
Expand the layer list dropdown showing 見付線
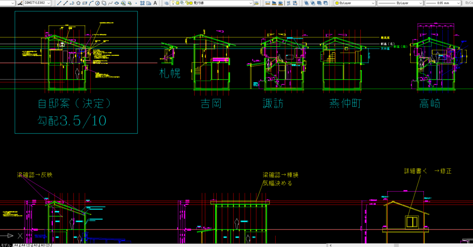(250, 3)
